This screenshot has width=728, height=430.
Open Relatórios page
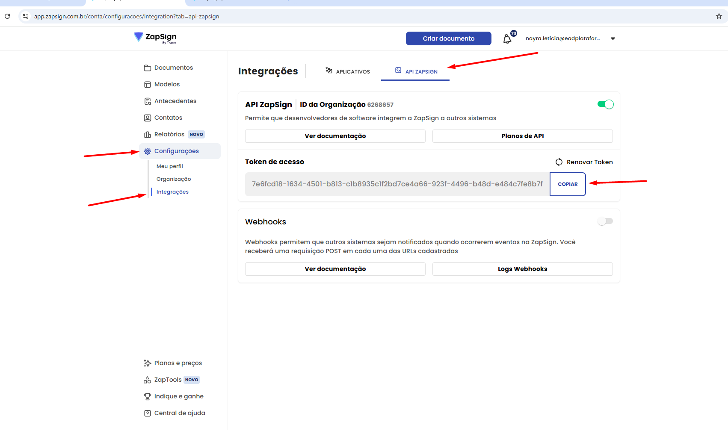169,134
